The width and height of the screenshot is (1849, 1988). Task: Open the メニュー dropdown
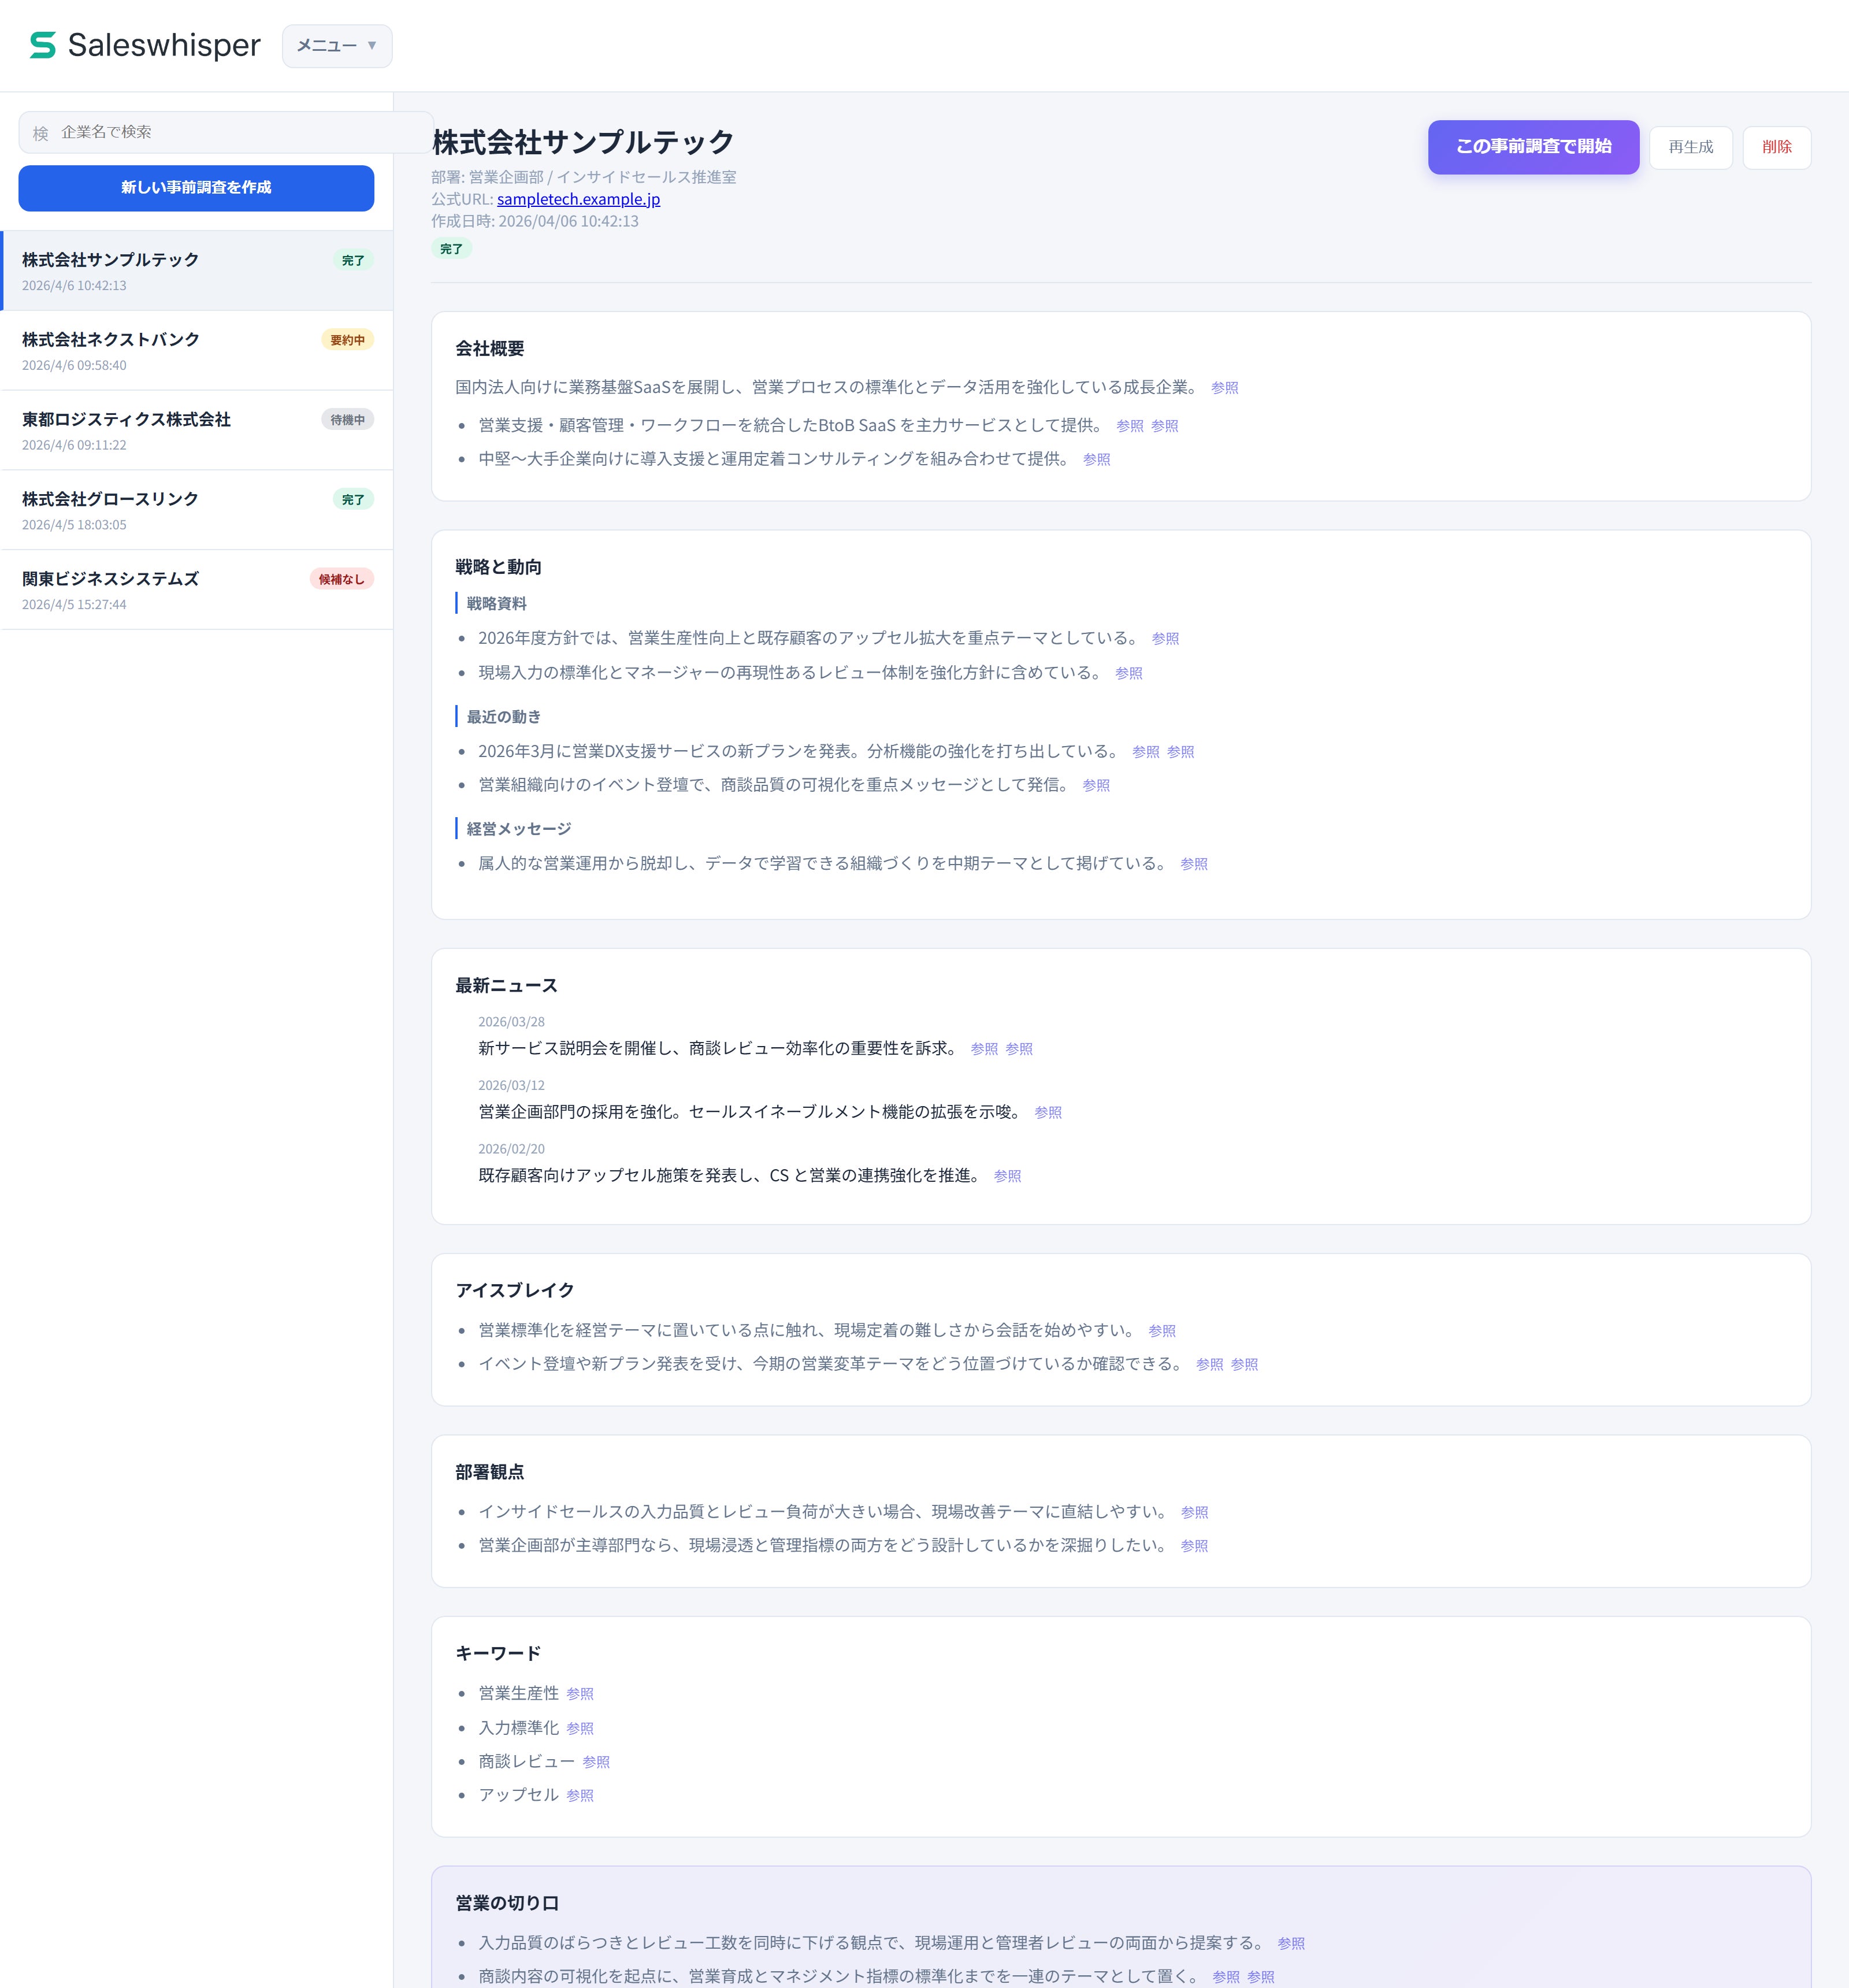(x=337, y=46)
